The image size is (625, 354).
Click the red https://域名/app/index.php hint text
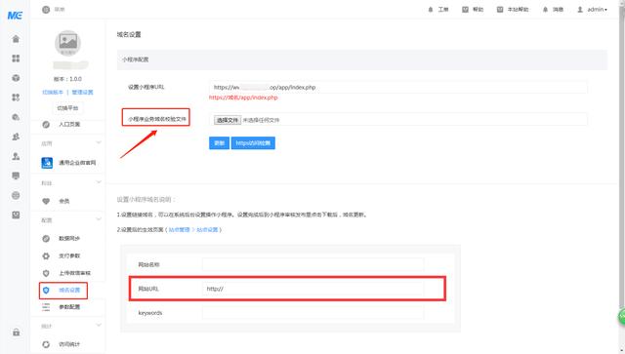coord(243,98)
